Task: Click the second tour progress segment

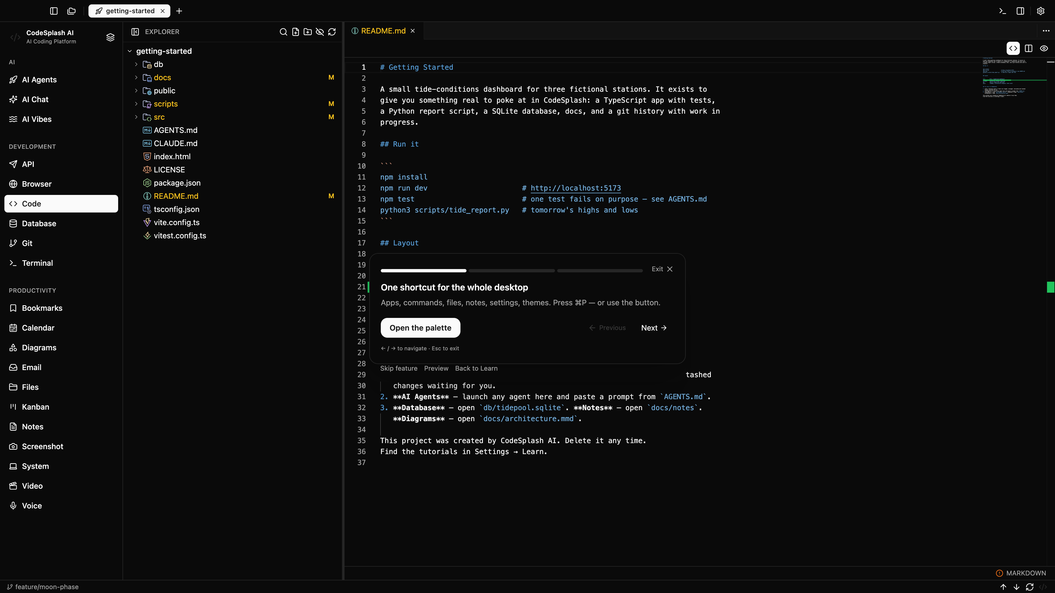Action: pos(512,270)
